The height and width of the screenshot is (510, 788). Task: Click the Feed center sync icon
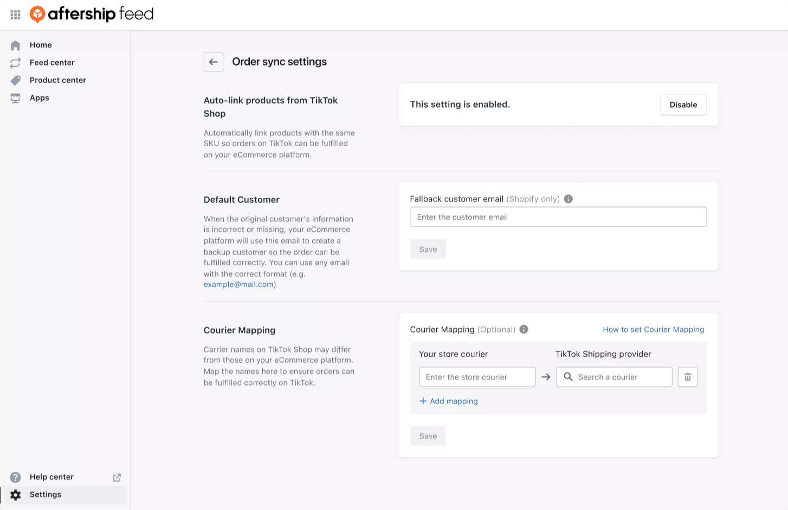pos(16,63)
